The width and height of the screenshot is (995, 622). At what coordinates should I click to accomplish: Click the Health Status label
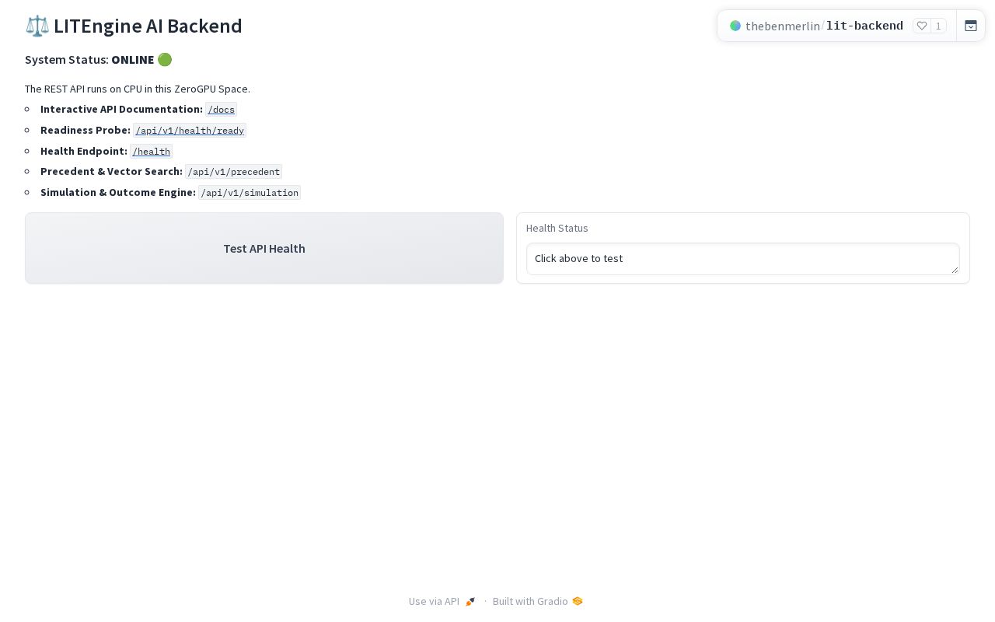(x=557, y=229)
